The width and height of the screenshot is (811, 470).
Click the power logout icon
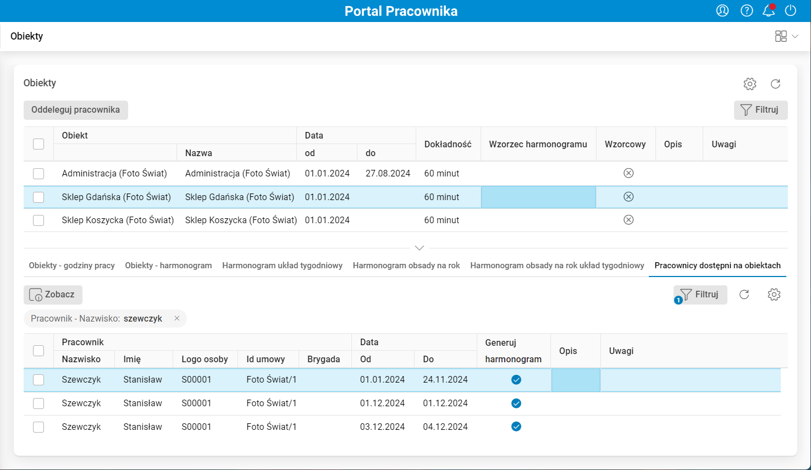point(791,10)
